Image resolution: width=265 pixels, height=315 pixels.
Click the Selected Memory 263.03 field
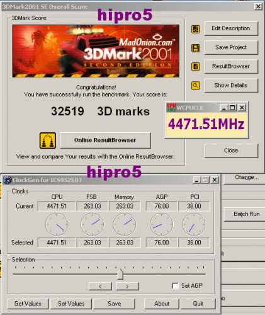125,243
